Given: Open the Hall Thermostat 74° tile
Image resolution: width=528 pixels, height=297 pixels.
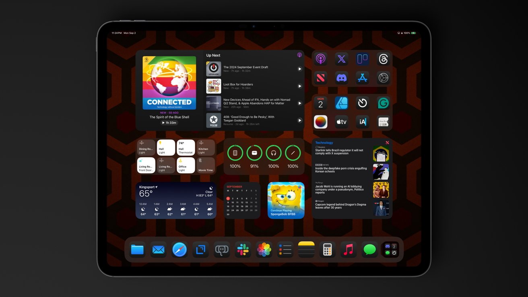Looking at the screenshot, I should pyautogui.click(x=186, y=148).
